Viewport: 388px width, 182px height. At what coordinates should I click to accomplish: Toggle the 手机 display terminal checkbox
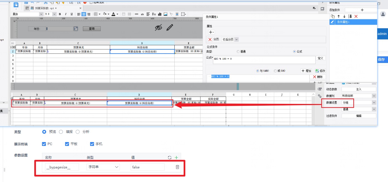click(x=92, y=144)
